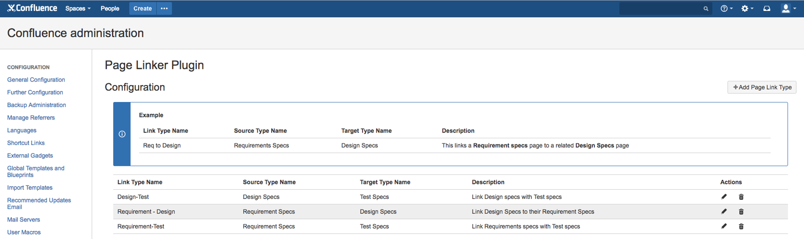Open the user profile dropdown

(788, 8)
